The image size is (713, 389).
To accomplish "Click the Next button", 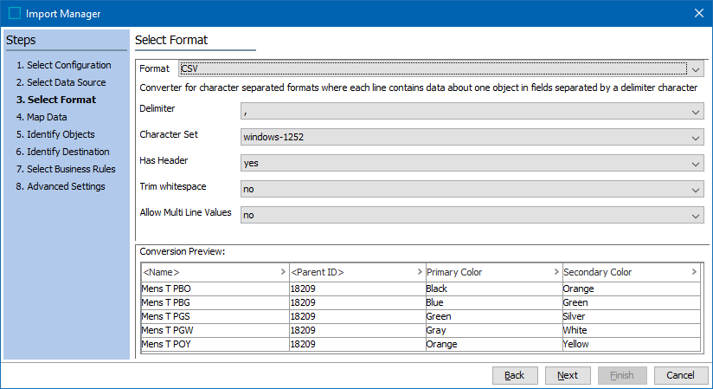I will [568, 375].
